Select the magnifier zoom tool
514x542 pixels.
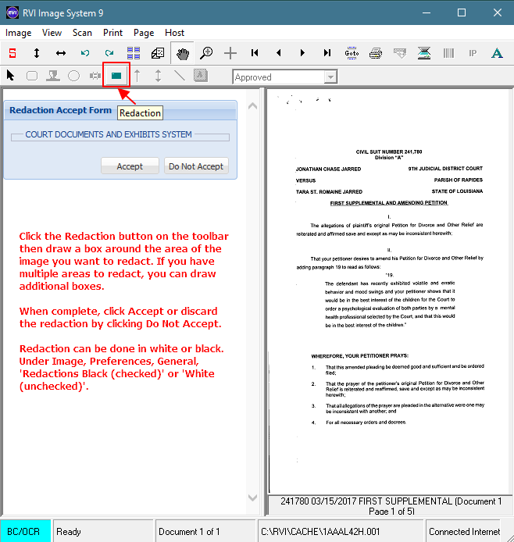pos(206,53)
